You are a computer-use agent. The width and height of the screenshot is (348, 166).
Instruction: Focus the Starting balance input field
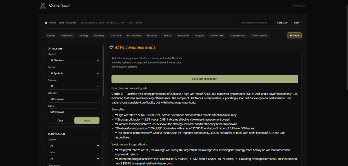256,23
